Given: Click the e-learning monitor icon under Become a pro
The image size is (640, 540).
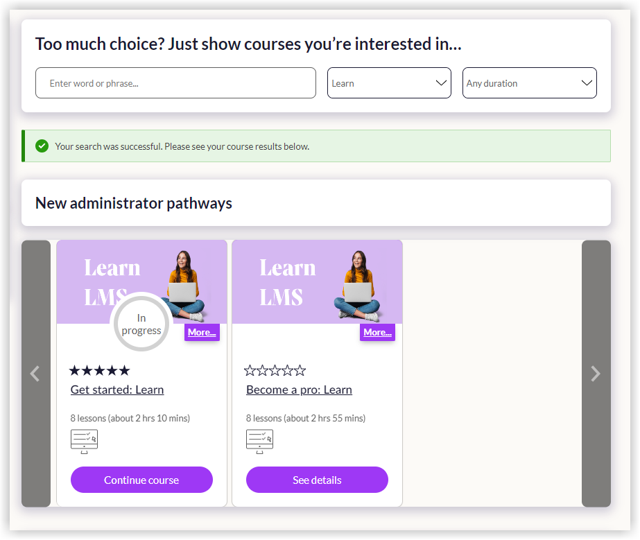Looking at the screenshot, I should [x=259, y=441].
